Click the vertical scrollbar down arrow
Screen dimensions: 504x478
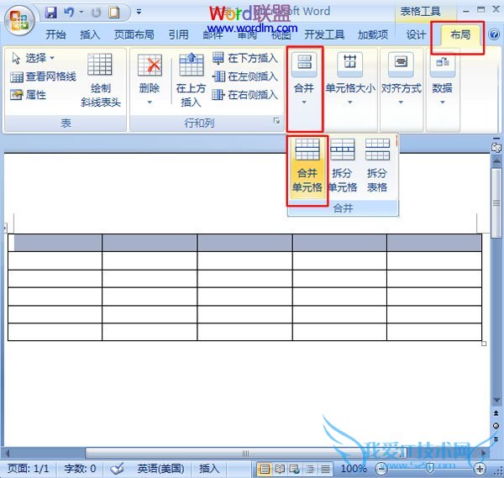tap(496, 400)
